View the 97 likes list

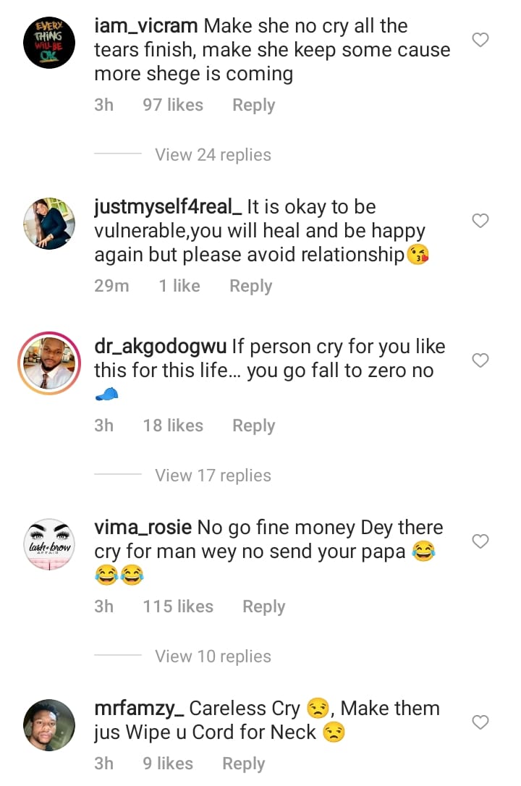click(173, 105)
